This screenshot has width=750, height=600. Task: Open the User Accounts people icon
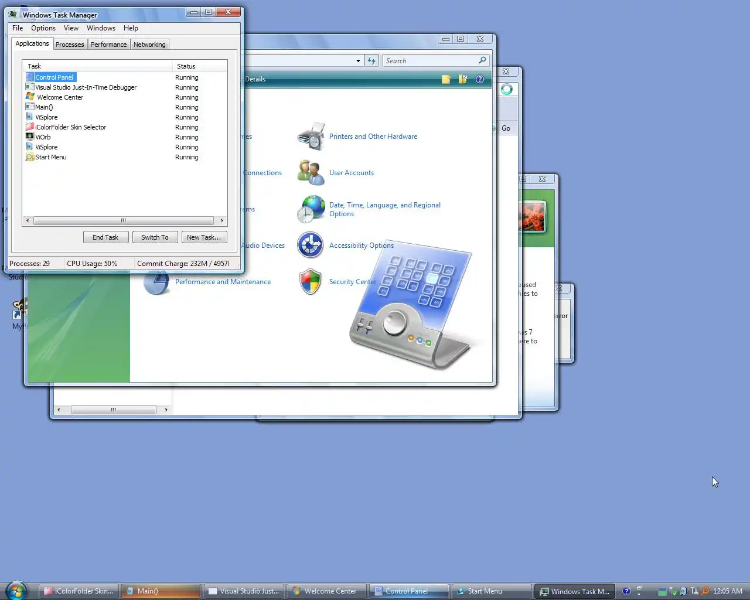coord(311,173)
